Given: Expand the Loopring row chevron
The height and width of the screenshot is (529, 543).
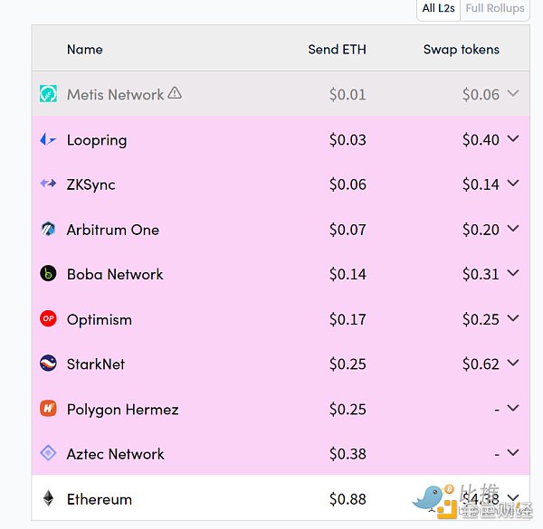Looking at the screenshot, I should coord(513,138).
